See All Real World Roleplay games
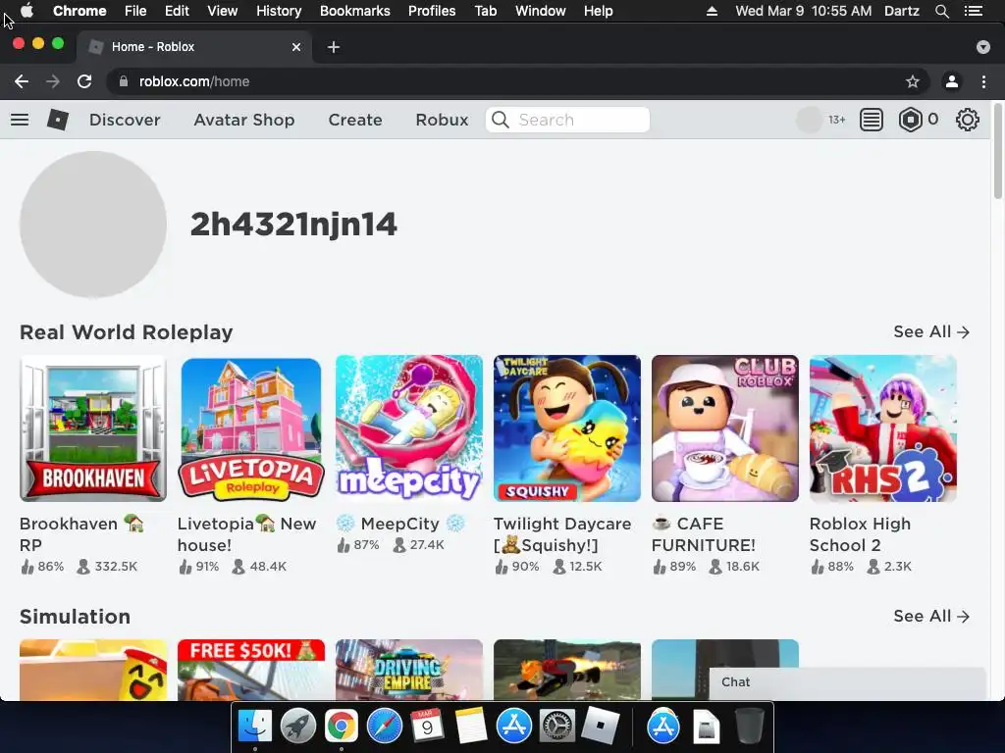 [931, 331]
